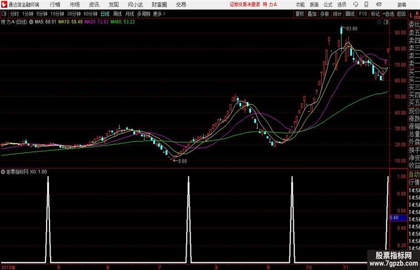Screen dimensions: 420x270
Task: Switch to 30分钟 period
Action: click(x=74, y=14)
